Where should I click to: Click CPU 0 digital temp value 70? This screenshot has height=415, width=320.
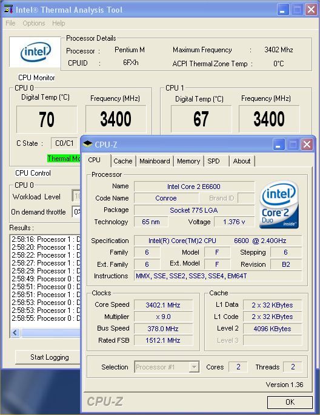pyautogui.click(x=47, y=119)
